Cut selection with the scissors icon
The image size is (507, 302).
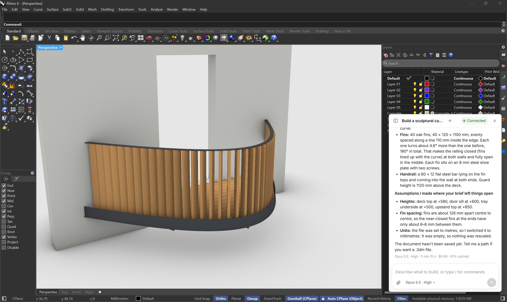pos(49,38)
